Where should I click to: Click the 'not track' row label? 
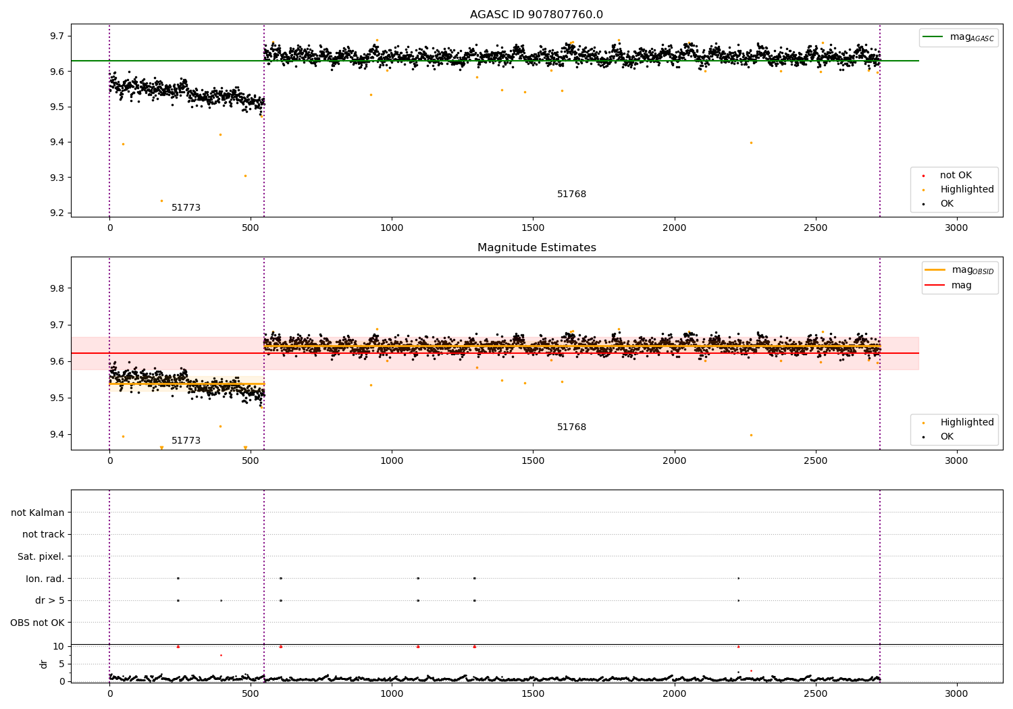tap(43, 535)
